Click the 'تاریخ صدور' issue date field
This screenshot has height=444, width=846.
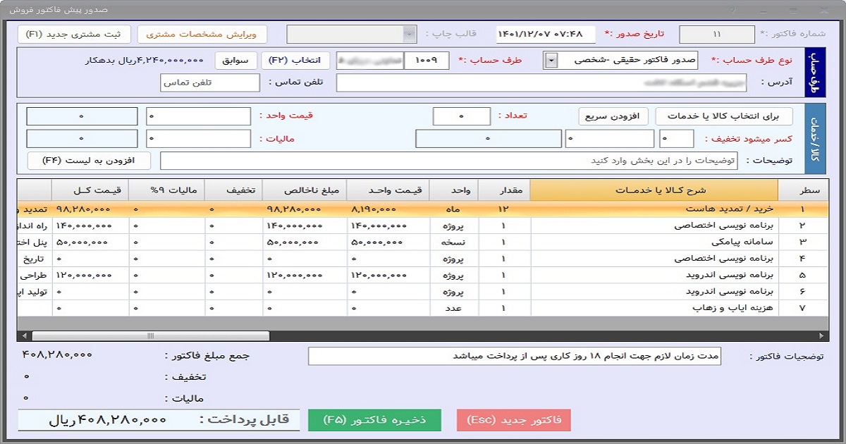coord(546,34)
